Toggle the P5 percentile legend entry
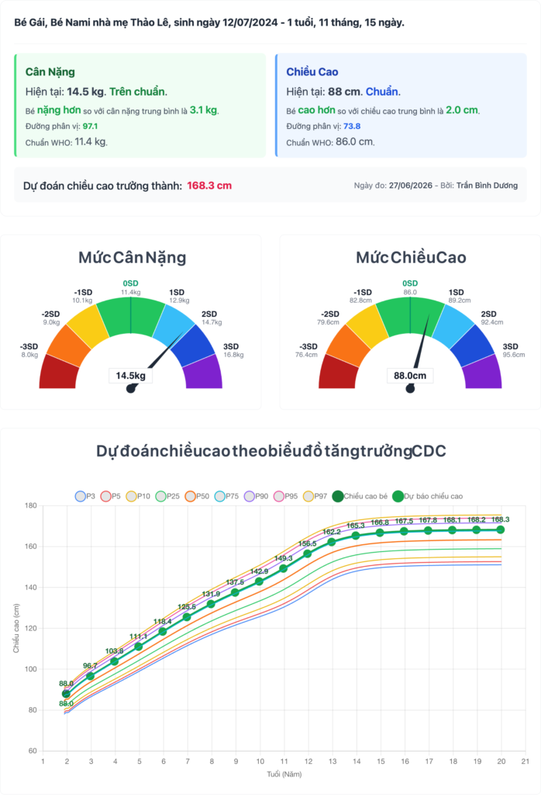 [x=110, y=496]
